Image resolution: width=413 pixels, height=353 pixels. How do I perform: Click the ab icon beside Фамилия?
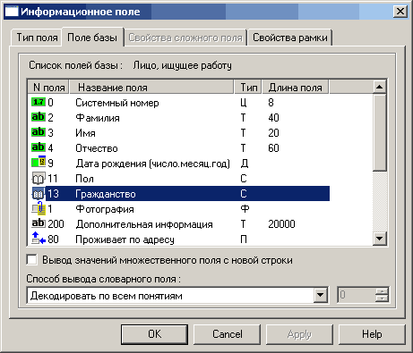[x=39, y=117]
